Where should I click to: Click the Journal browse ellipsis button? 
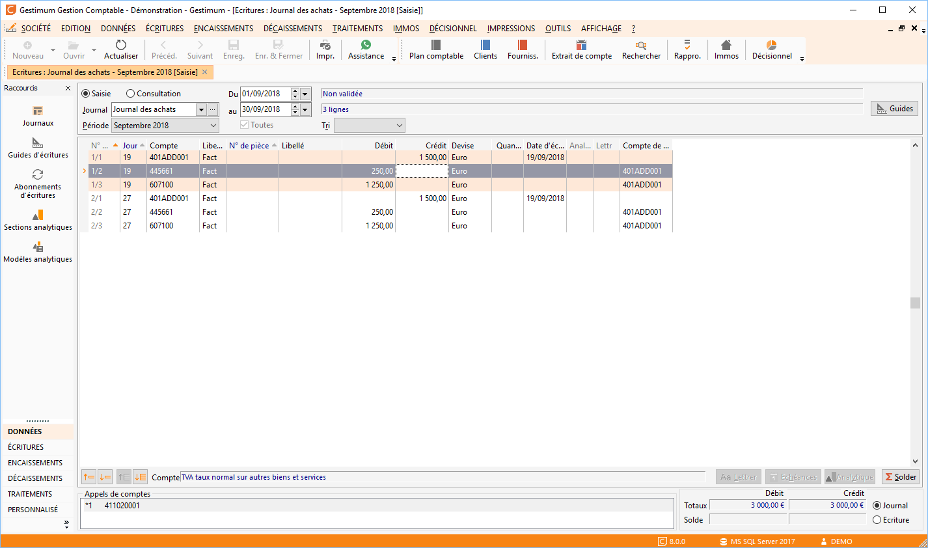point(213,110)
